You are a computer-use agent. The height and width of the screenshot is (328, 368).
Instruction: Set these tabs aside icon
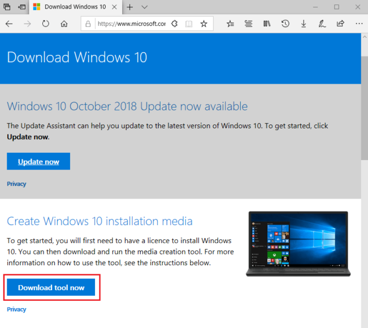(x=21, y=7)
